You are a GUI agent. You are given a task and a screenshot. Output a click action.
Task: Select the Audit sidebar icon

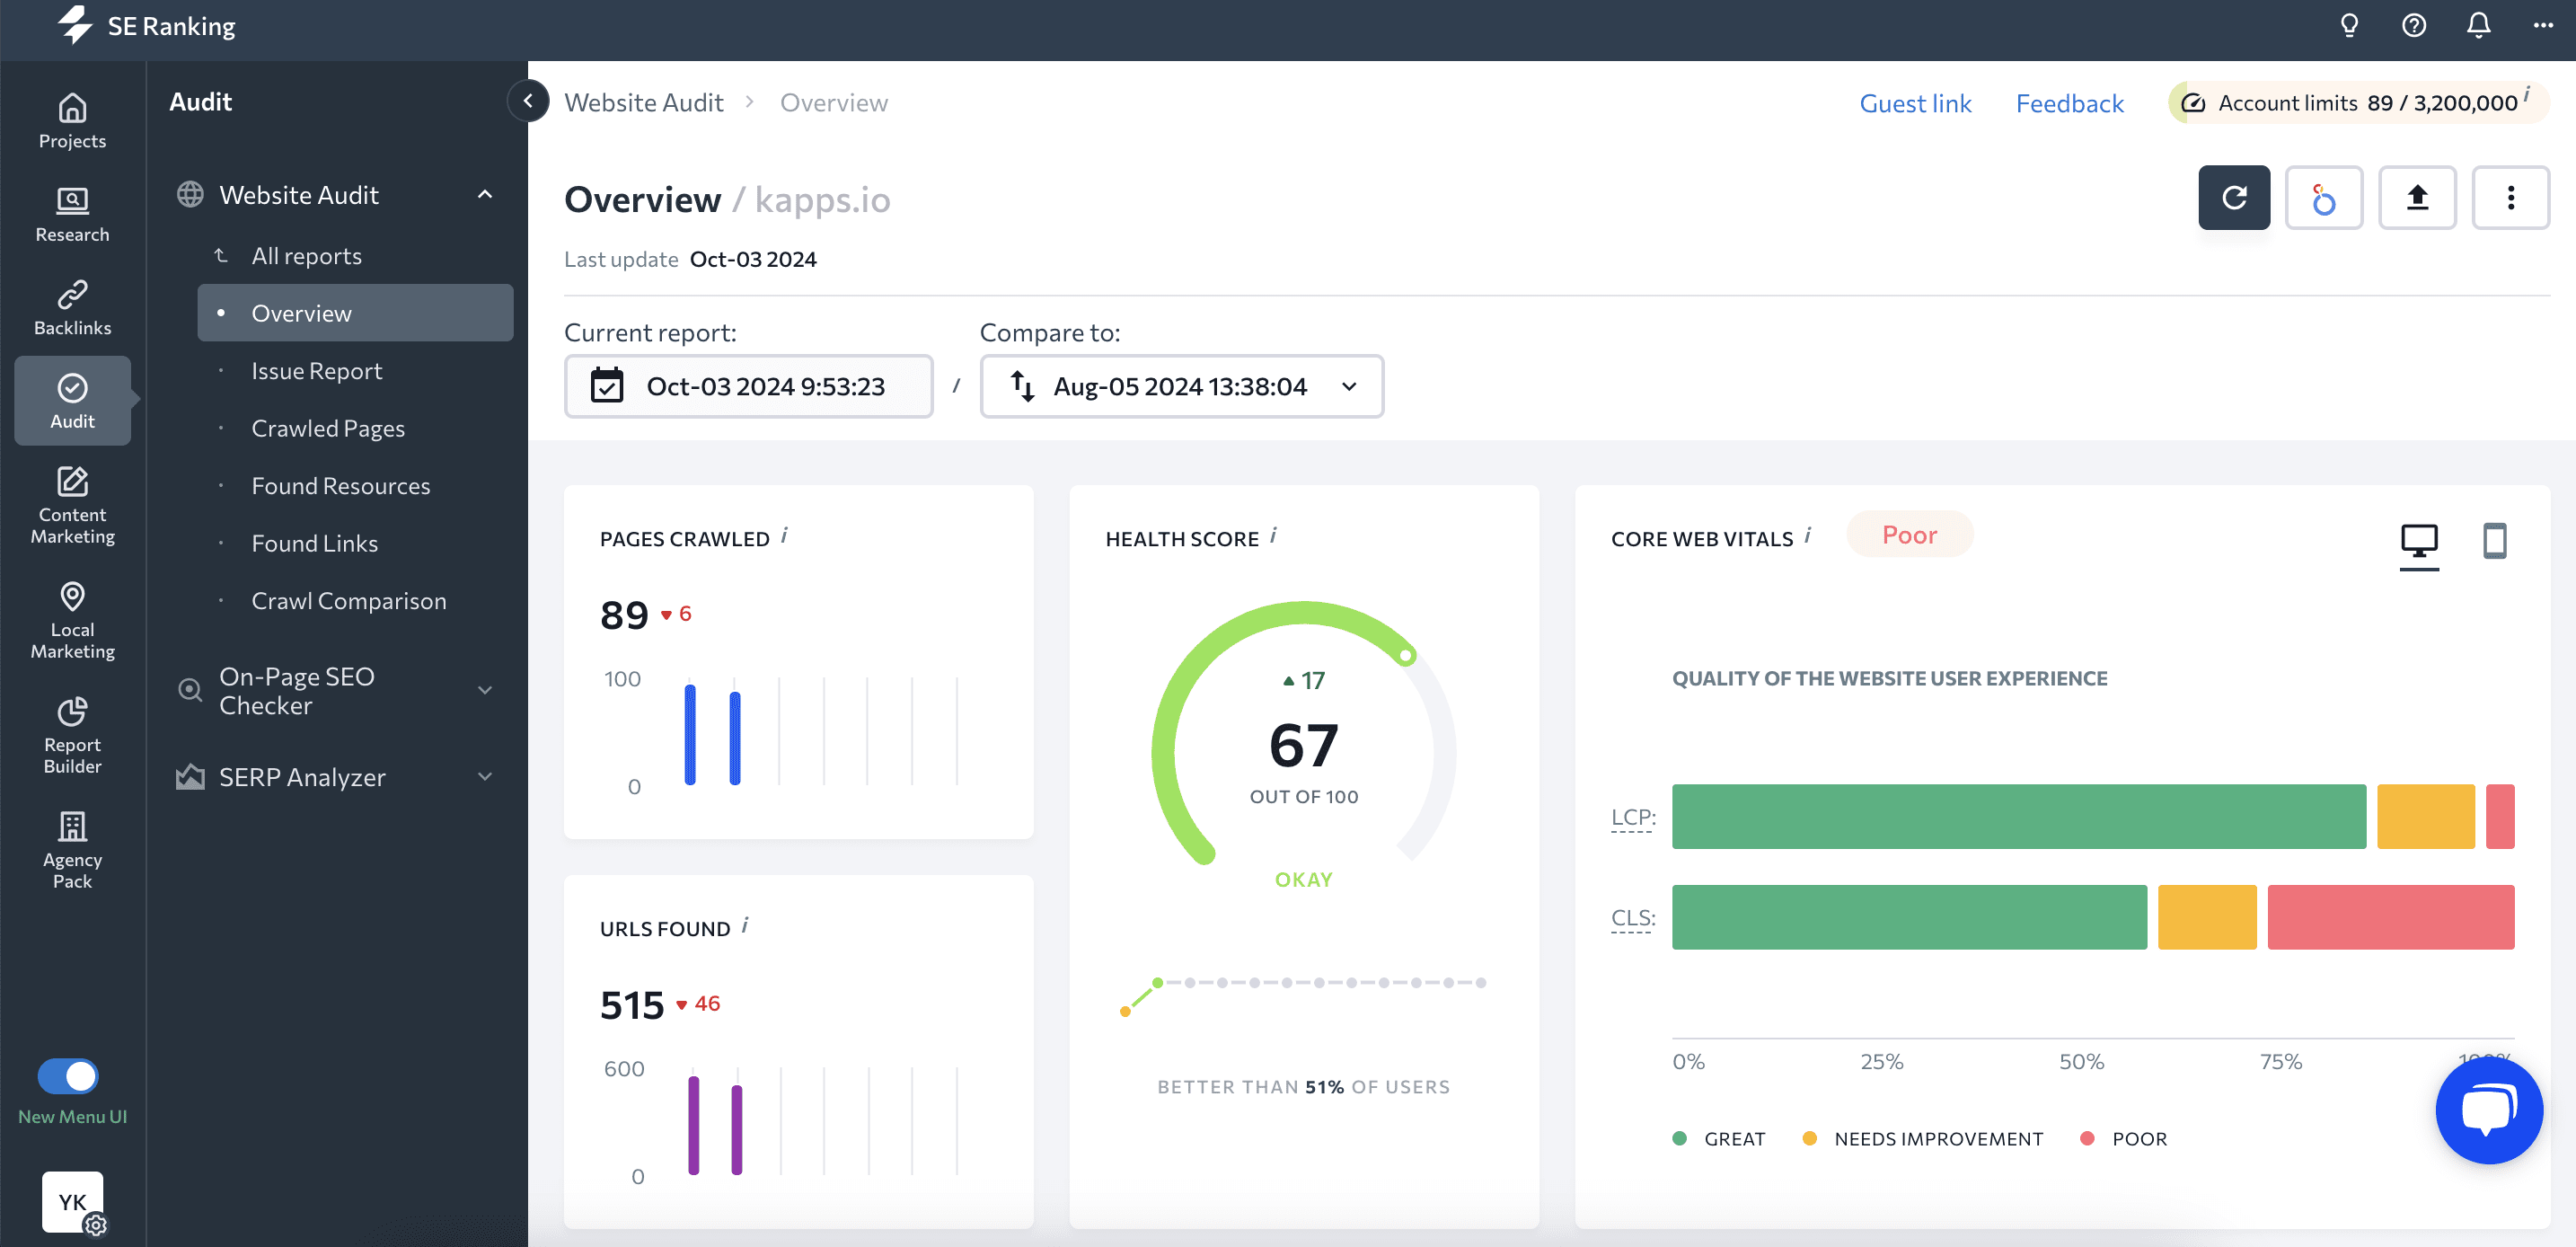(x=72, y=401)
